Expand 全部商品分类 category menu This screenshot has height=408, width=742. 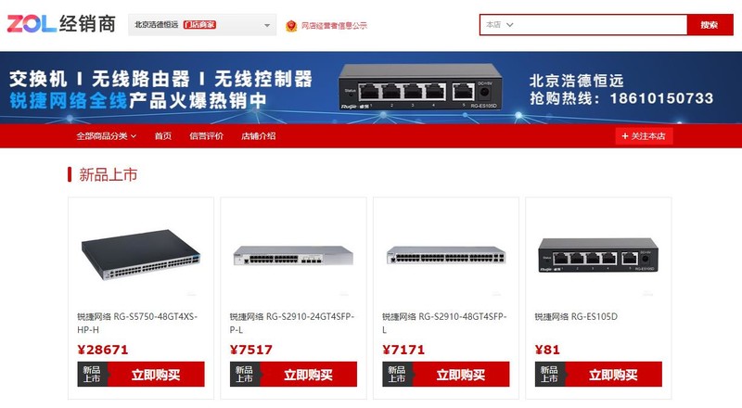pos(107,136)
